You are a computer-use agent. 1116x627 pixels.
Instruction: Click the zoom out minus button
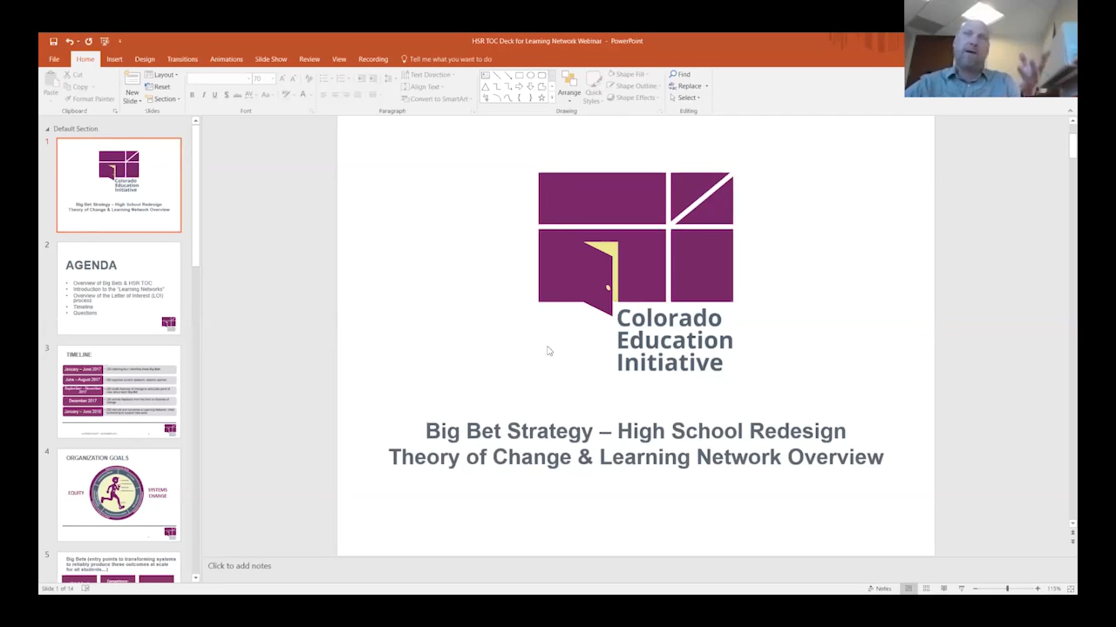coord(976,588)
